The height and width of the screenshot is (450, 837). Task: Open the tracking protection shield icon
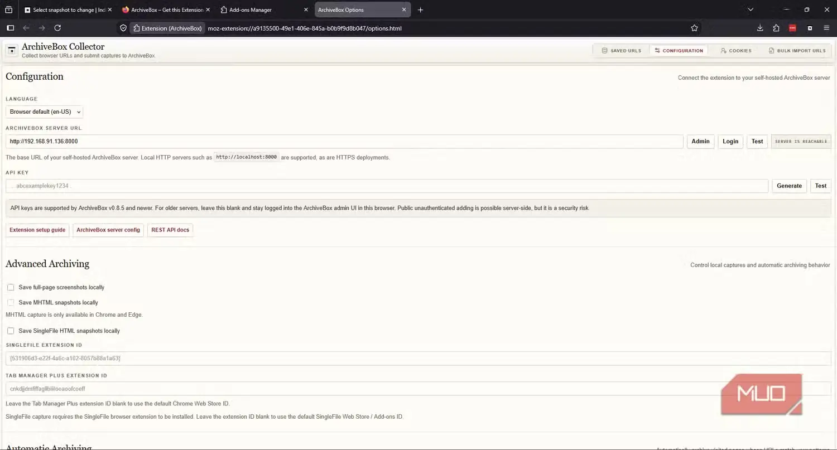pos(123,28)
